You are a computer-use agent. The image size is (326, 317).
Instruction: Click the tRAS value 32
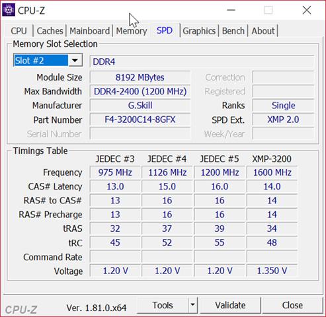point(115,229)
